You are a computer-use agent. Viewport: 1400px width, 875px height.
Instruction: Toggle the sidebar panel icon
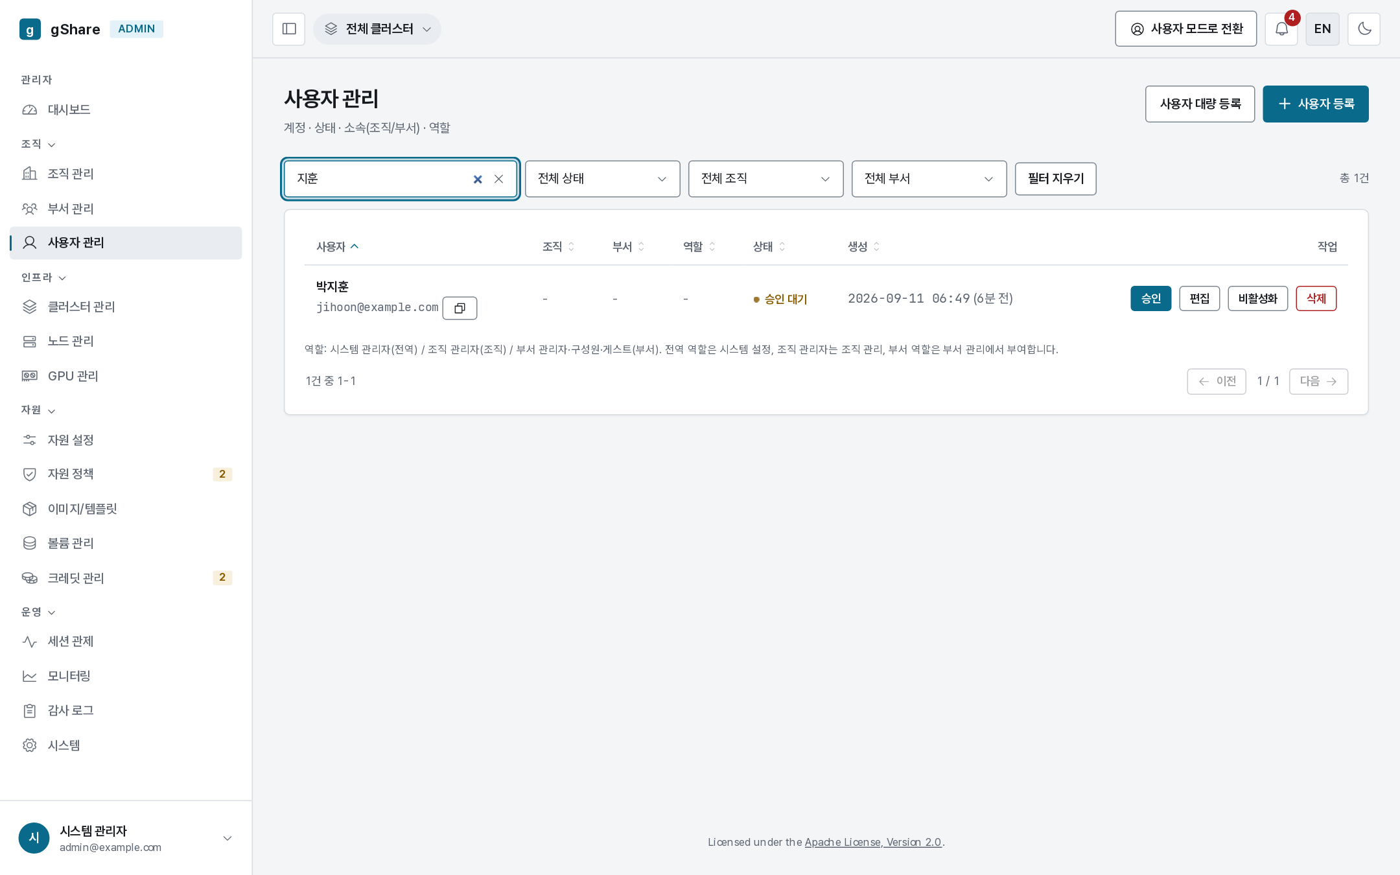tap(289, 29)
